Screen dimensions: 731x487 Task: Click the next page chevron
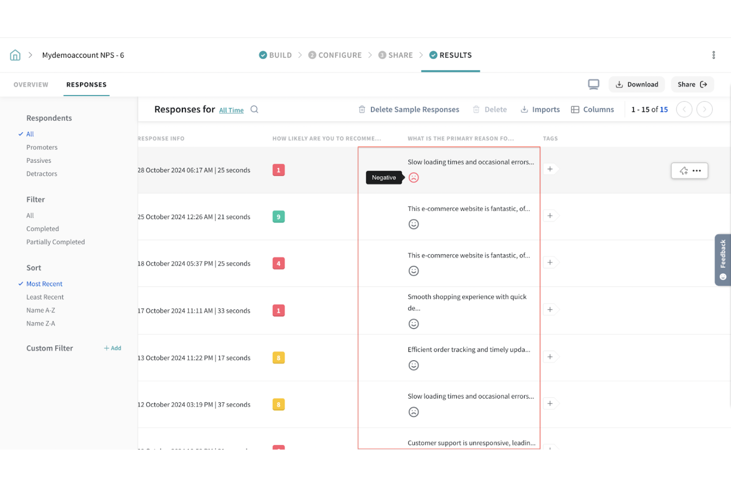tap(704, 109)
